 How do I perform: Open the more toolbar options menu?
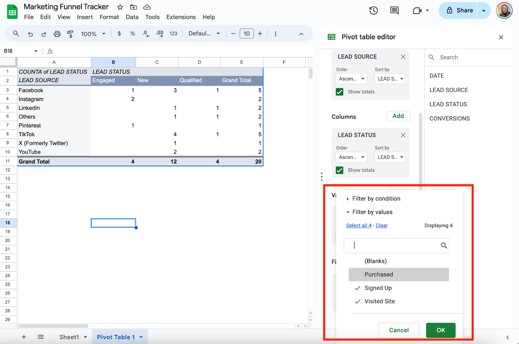[x=275, y=34]
